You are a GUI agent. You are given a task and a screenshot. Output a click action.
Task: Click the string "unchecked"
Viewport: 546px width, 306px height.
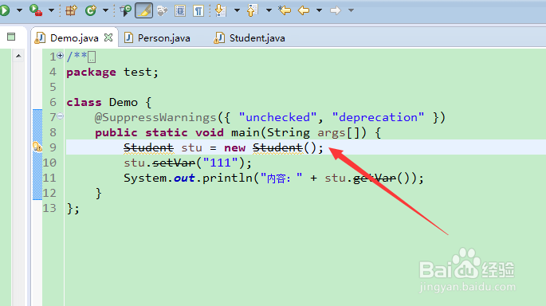(x=277, y=117)
